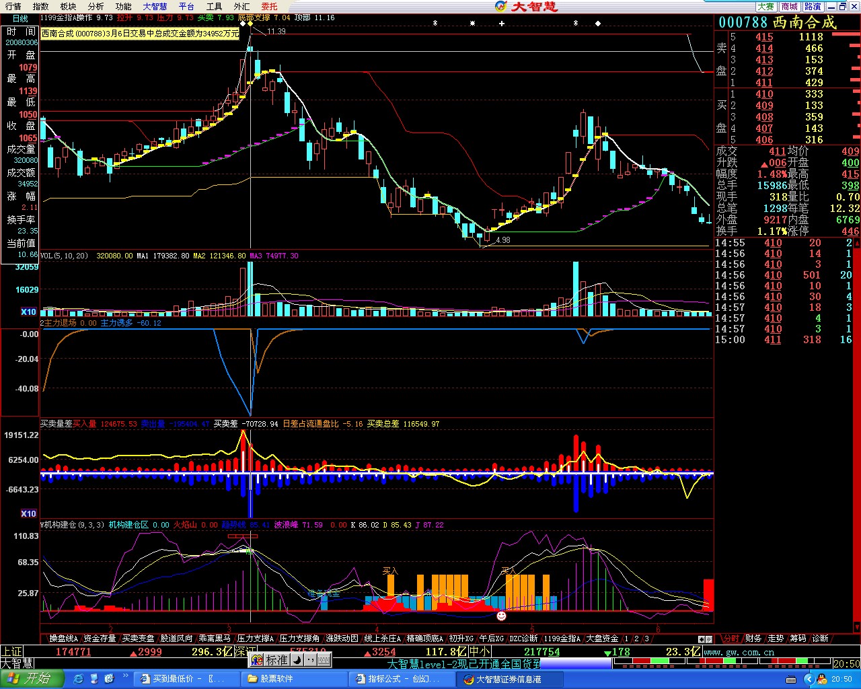Switch to 大盘资金 indicator tab

(602, 639)
